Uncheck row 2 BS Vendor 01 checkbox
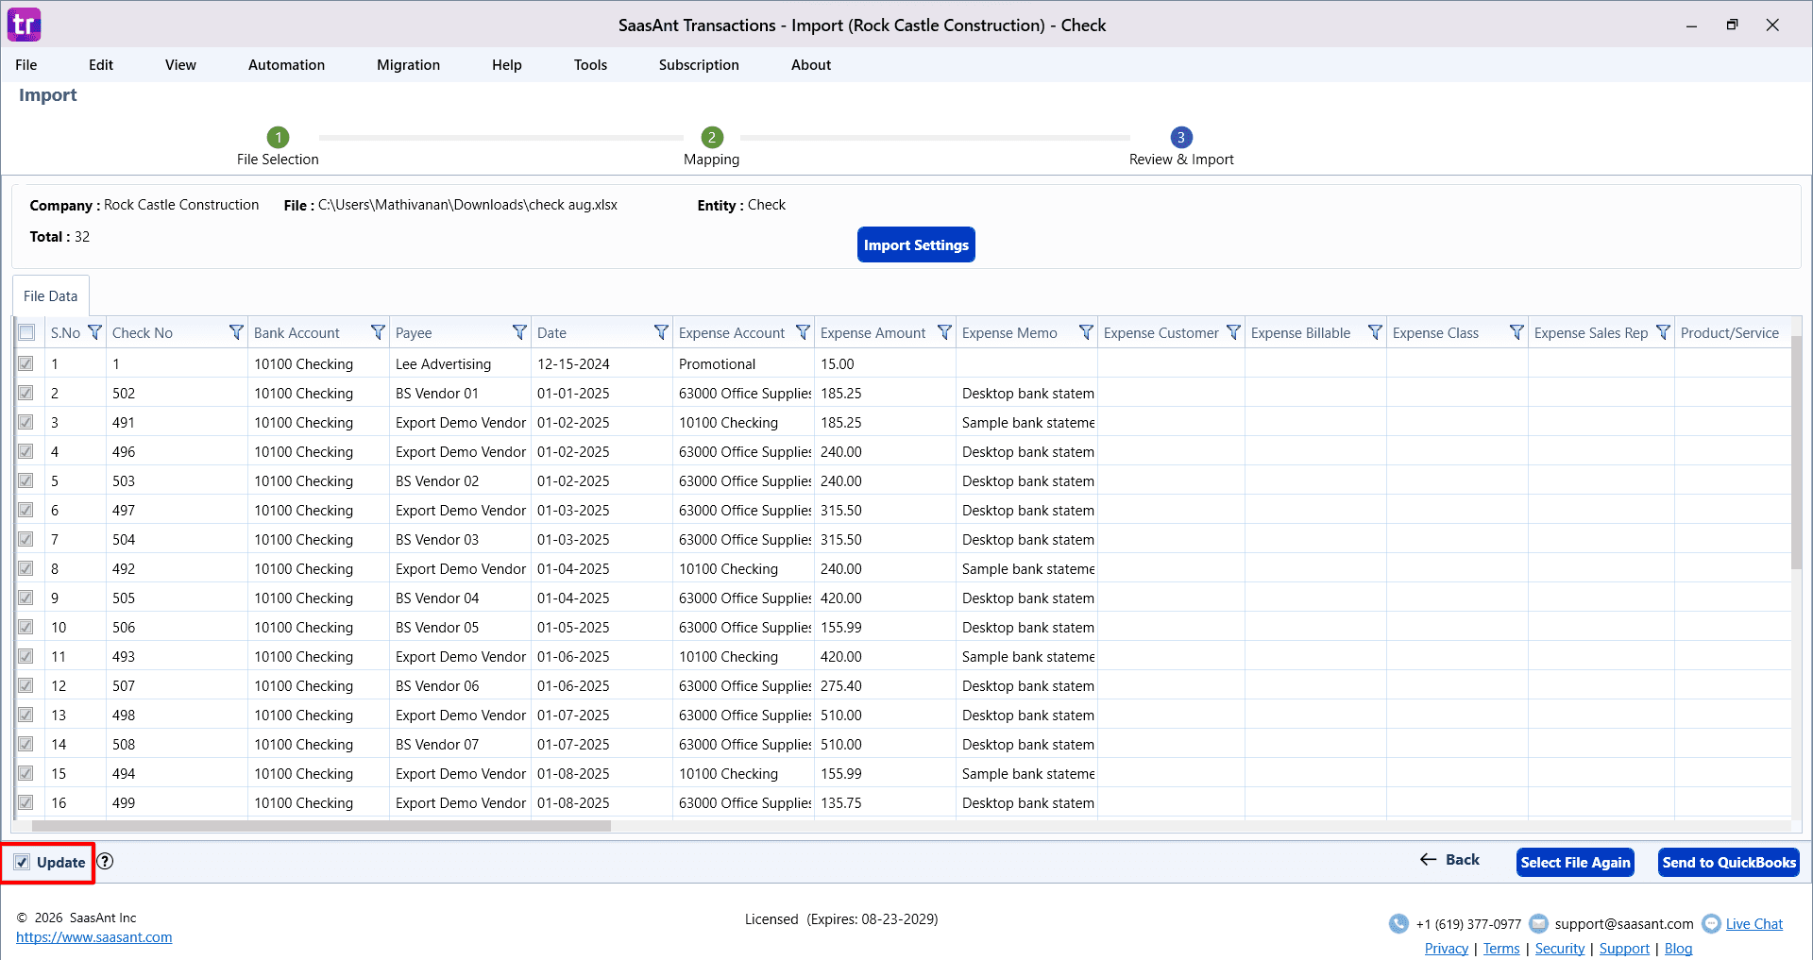 25,393
